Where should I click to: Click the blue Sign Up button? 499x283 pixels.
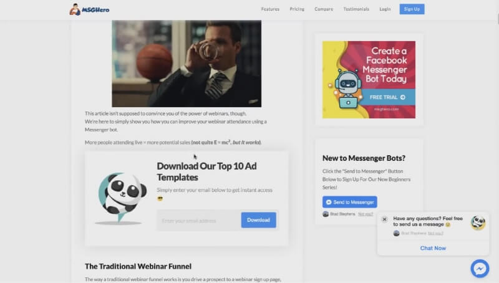coord(412,9)
